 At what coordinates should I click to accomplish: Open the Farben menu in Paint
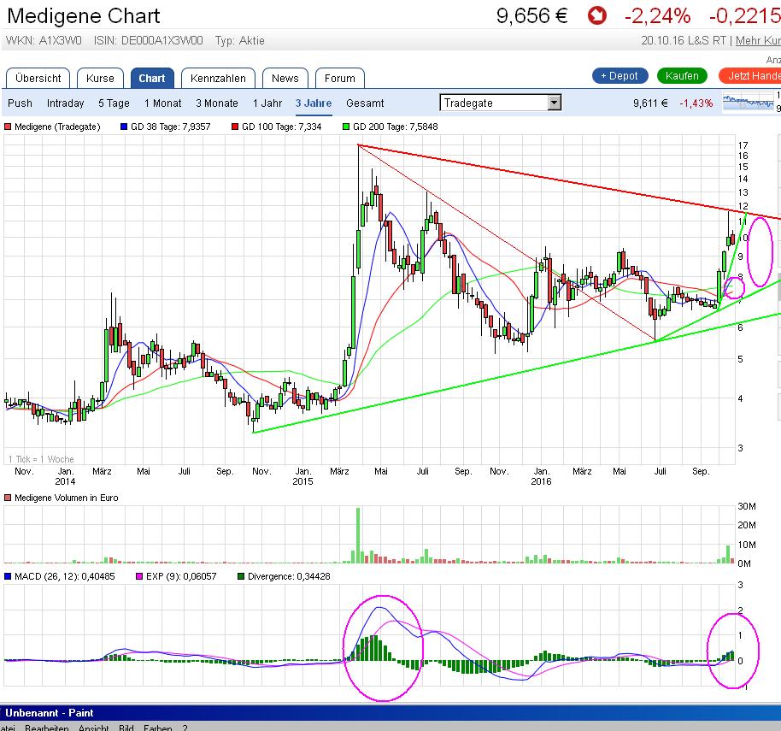pos(158,728)
